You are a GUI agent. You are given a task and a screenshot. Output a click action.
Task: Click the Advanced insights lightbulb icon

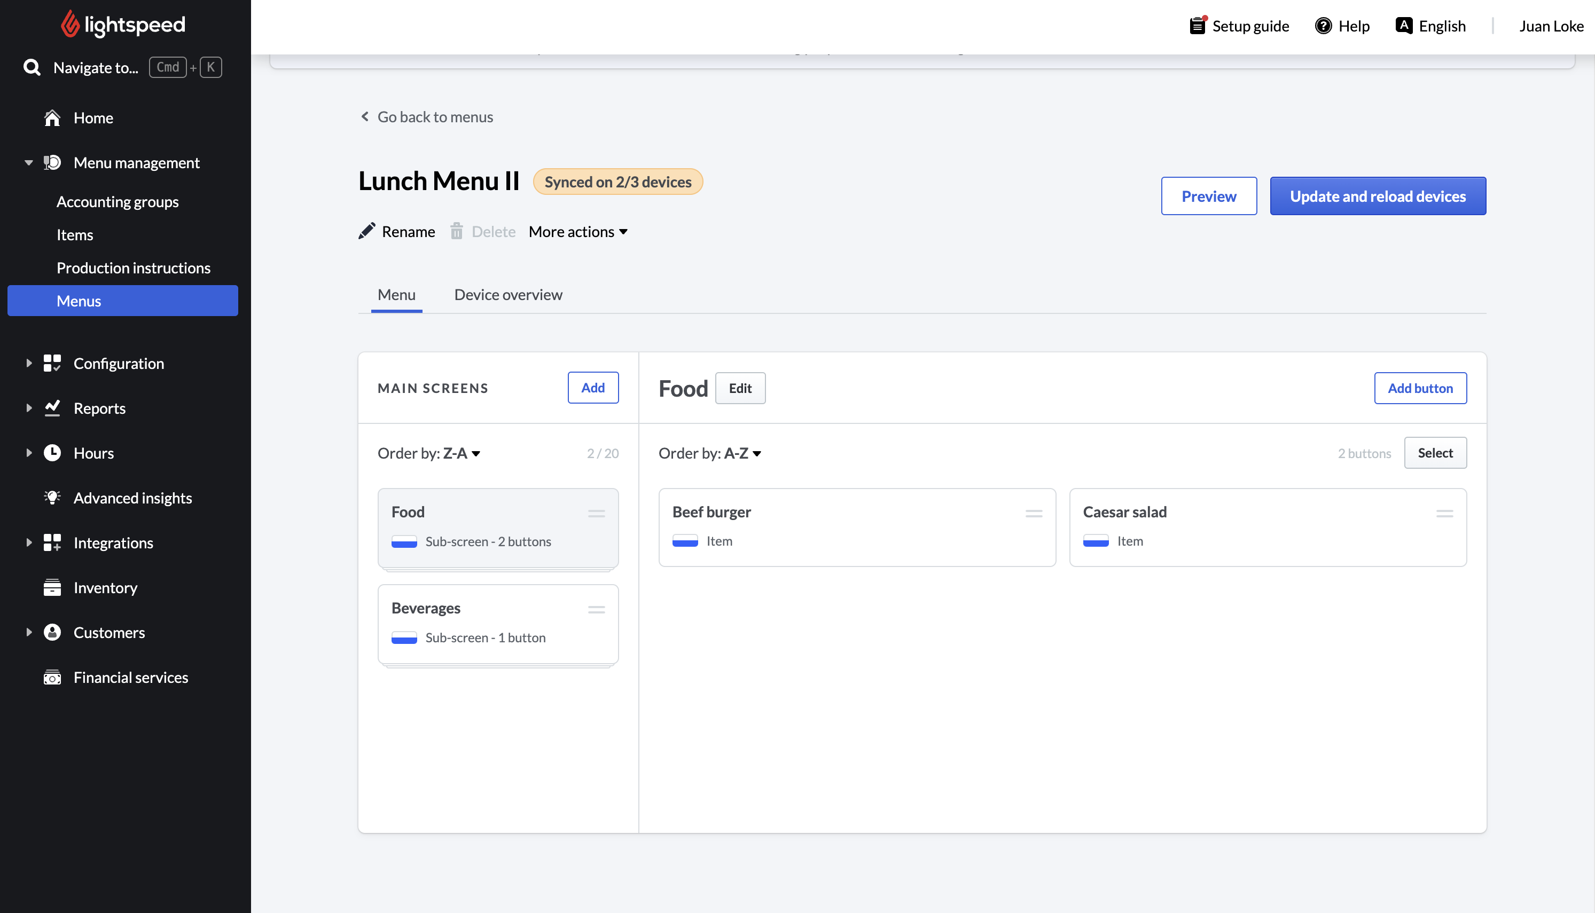pos(52,498)
